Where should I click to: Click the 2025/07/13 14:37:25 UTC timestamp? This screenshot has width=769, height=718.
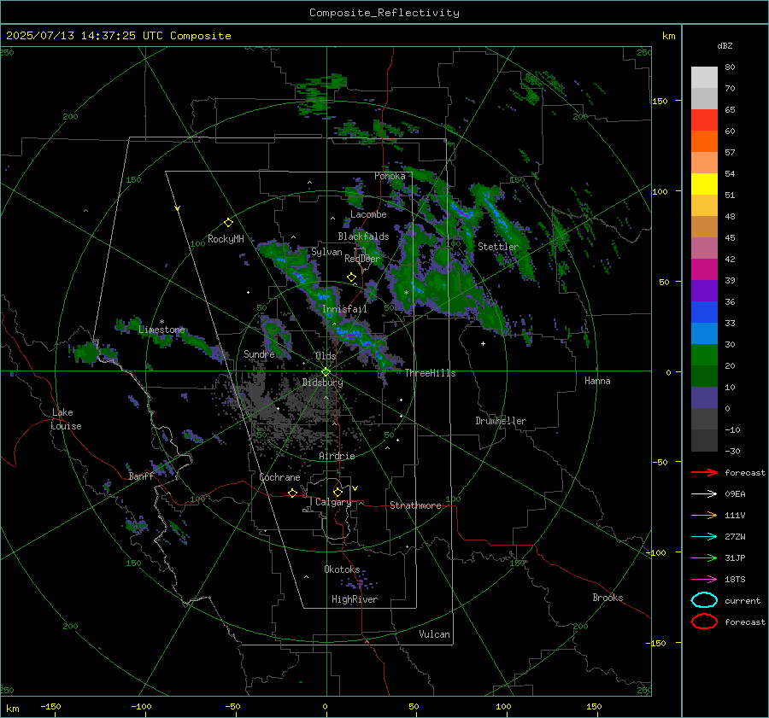coord(118,36)
